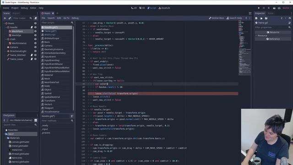293x165 pixels.
Task: Switch to the 2D workspace
Action: (x=134, y=8)
